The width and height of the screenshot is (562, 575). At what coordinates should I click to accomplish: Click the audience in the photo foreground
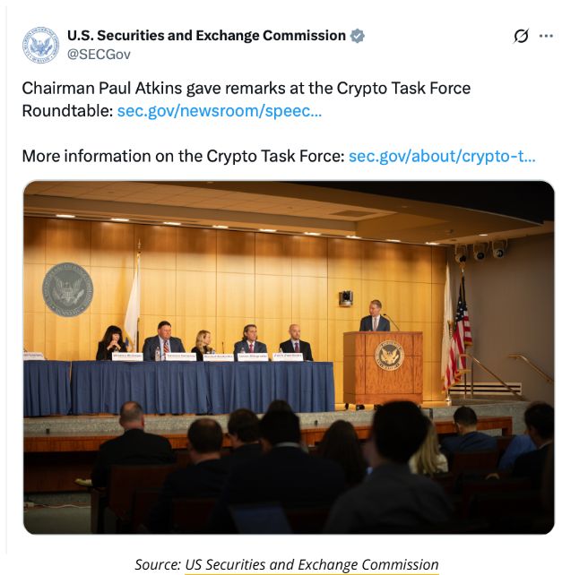pos(287,475)
